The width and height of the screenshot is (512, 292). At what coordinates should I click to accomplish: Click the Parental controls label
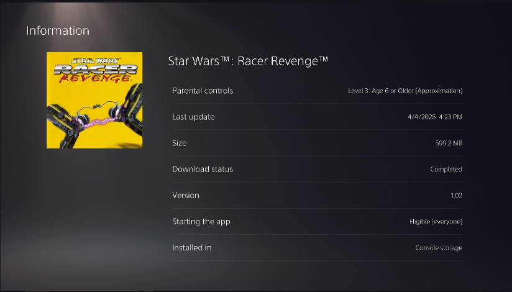(203, 91)
